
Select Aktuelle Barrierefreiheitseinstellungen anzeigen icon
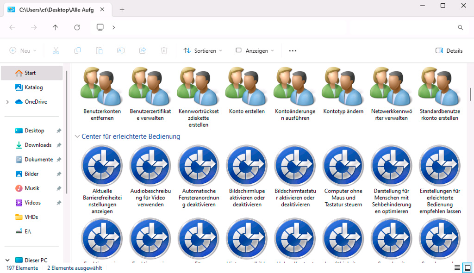pyautogui.click(x=102, y=165)
